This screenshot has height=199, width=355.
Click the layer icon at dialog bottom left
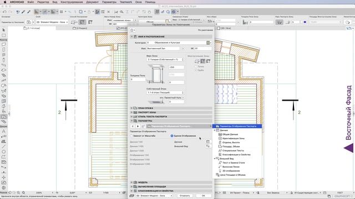132,196
